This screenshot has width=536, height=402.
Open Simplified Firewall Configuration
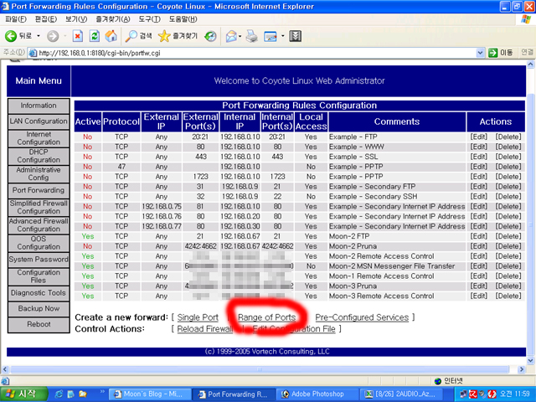39,207
